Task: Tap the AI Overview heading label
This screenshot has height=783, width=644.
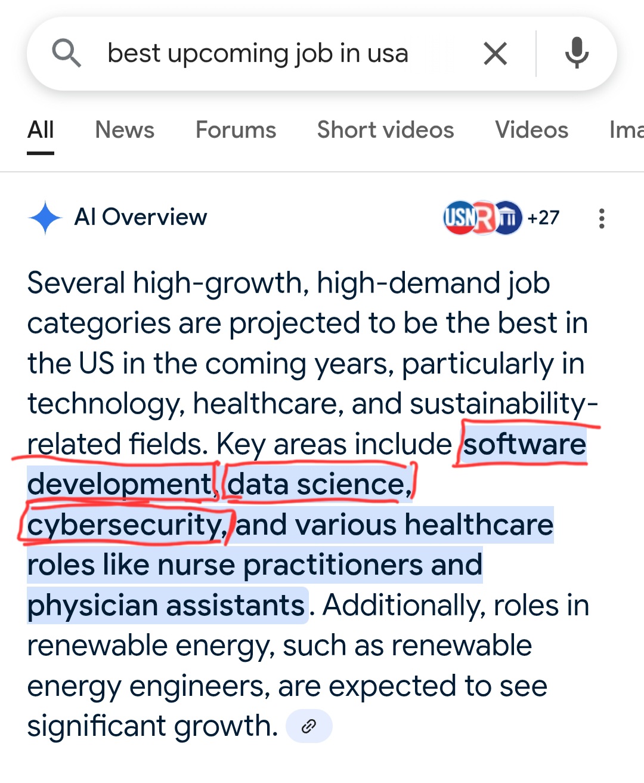Action: (x=141, y=218)
